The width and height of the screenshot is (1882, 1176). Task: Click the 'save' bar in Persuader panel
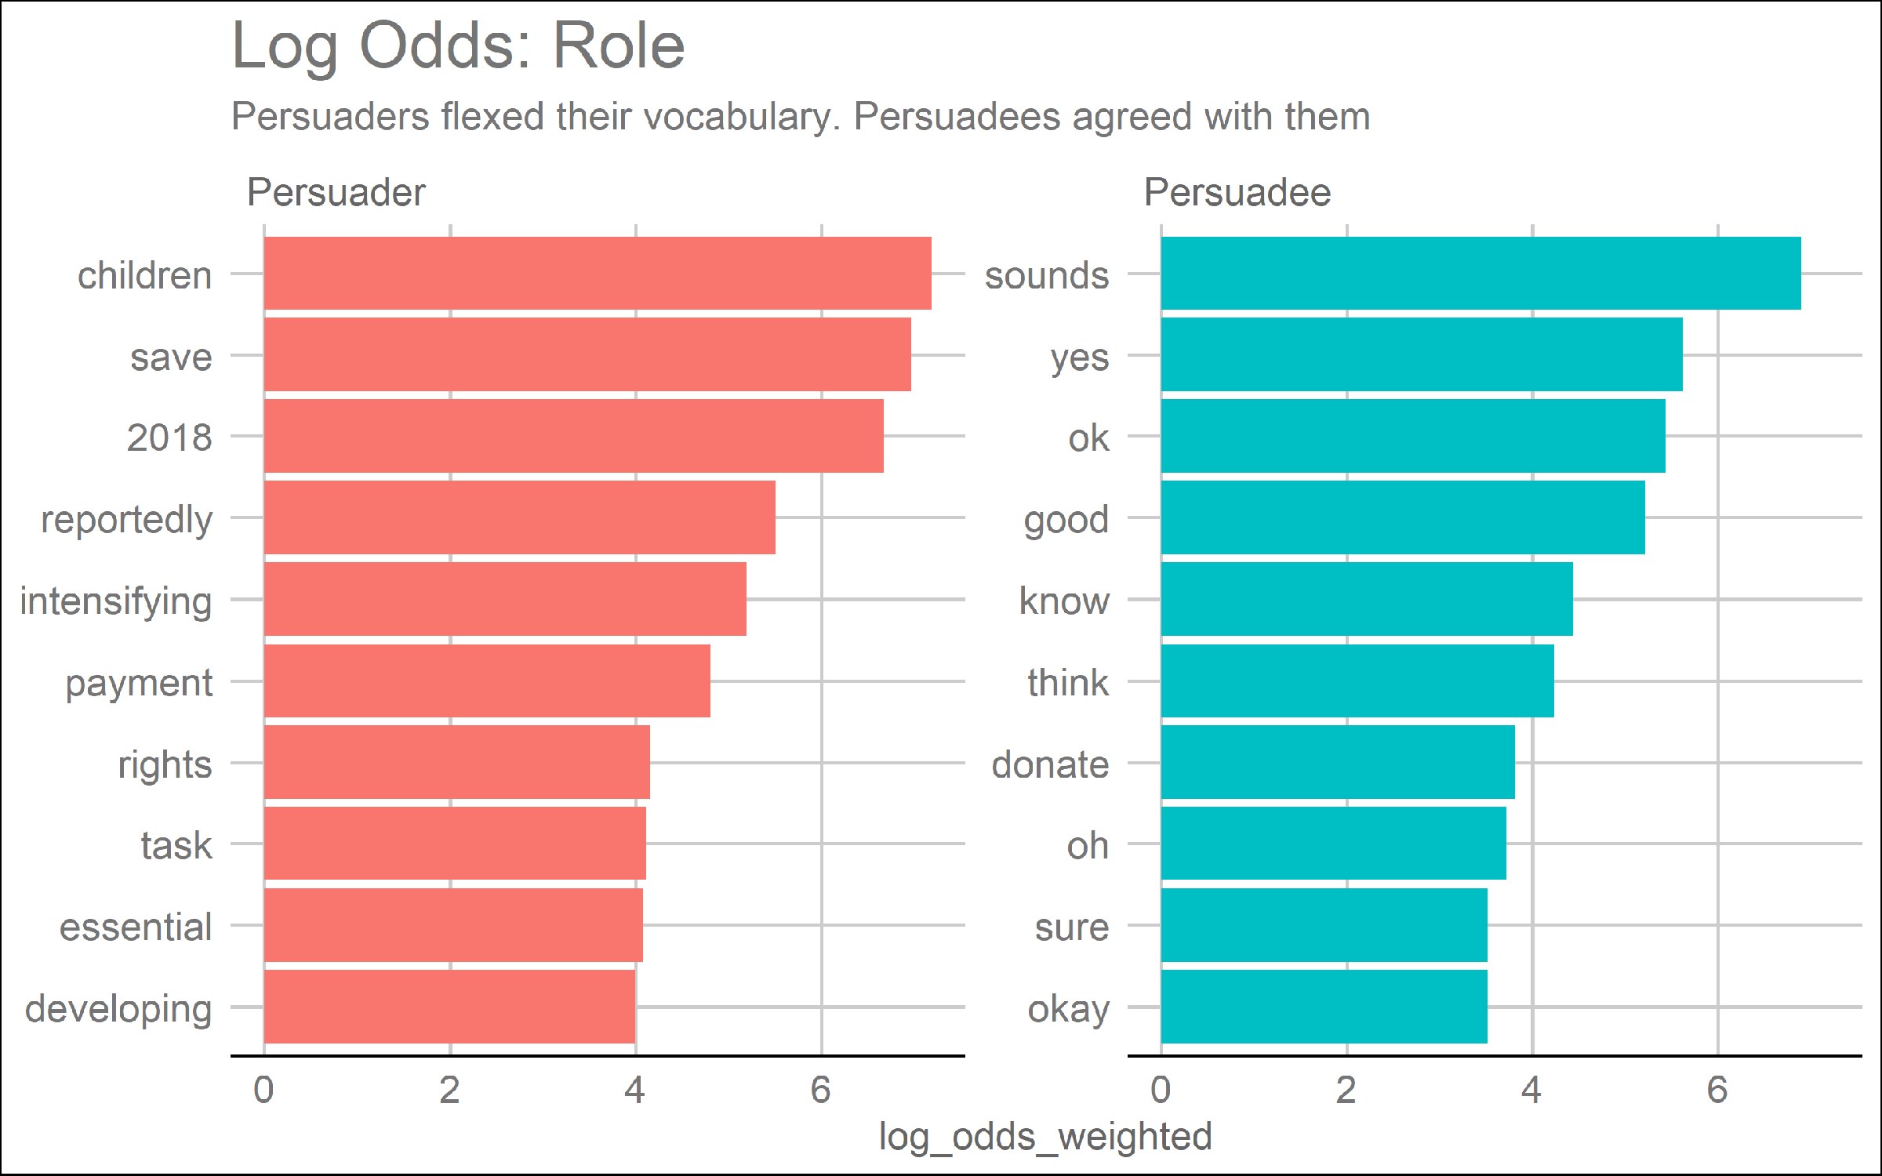[587, 355]
